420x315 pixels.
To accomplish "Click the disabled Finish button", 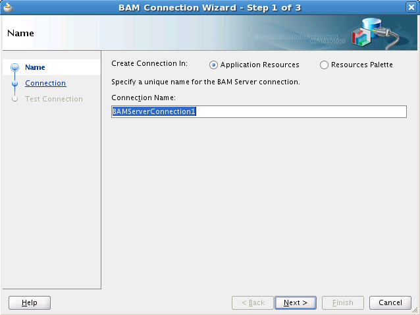I will click(x=343, y=302).
